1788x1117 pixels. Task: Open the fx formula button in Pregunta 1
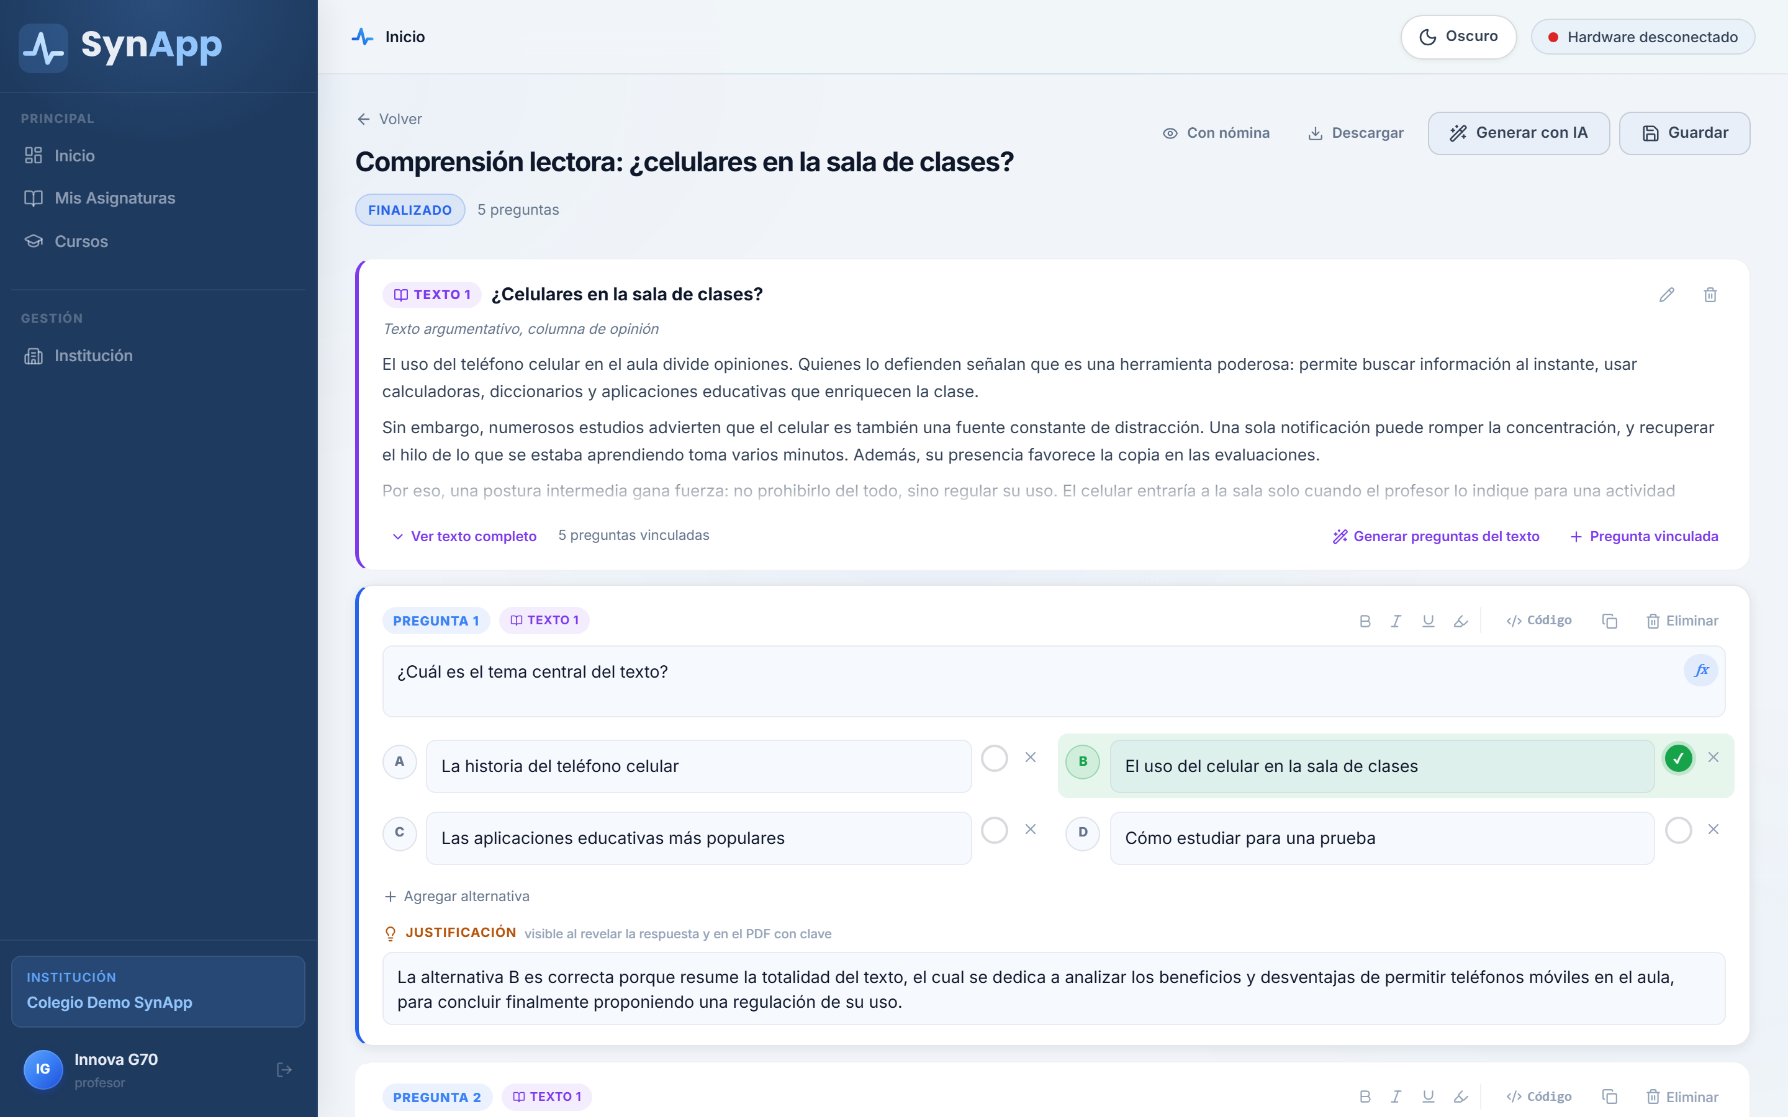point(1701,670)
